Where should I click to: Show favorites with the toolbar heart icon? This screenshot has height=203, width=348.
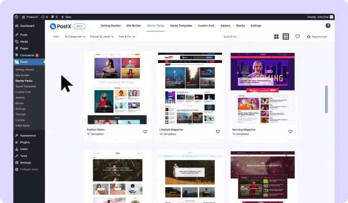click(x=298, y=37)
